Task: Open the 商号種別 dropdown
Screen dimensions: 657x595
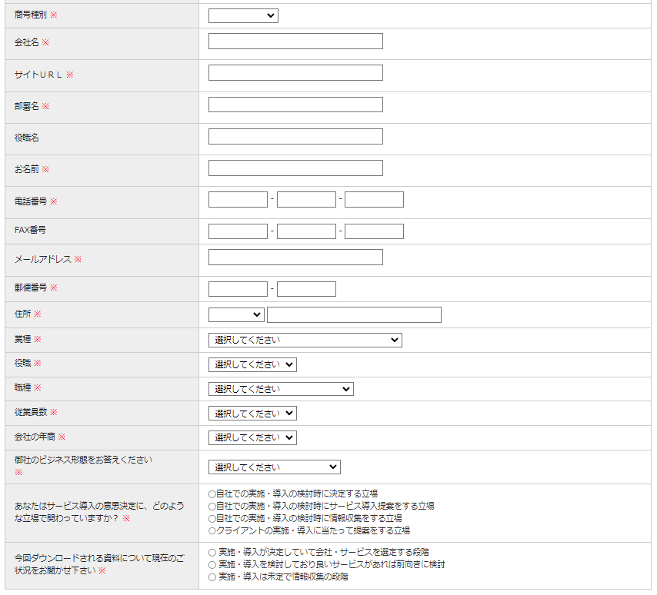Action: pos(243,15)
